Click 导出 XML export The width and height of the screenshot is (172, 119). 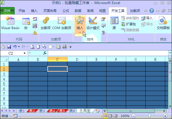coord(147,24)
